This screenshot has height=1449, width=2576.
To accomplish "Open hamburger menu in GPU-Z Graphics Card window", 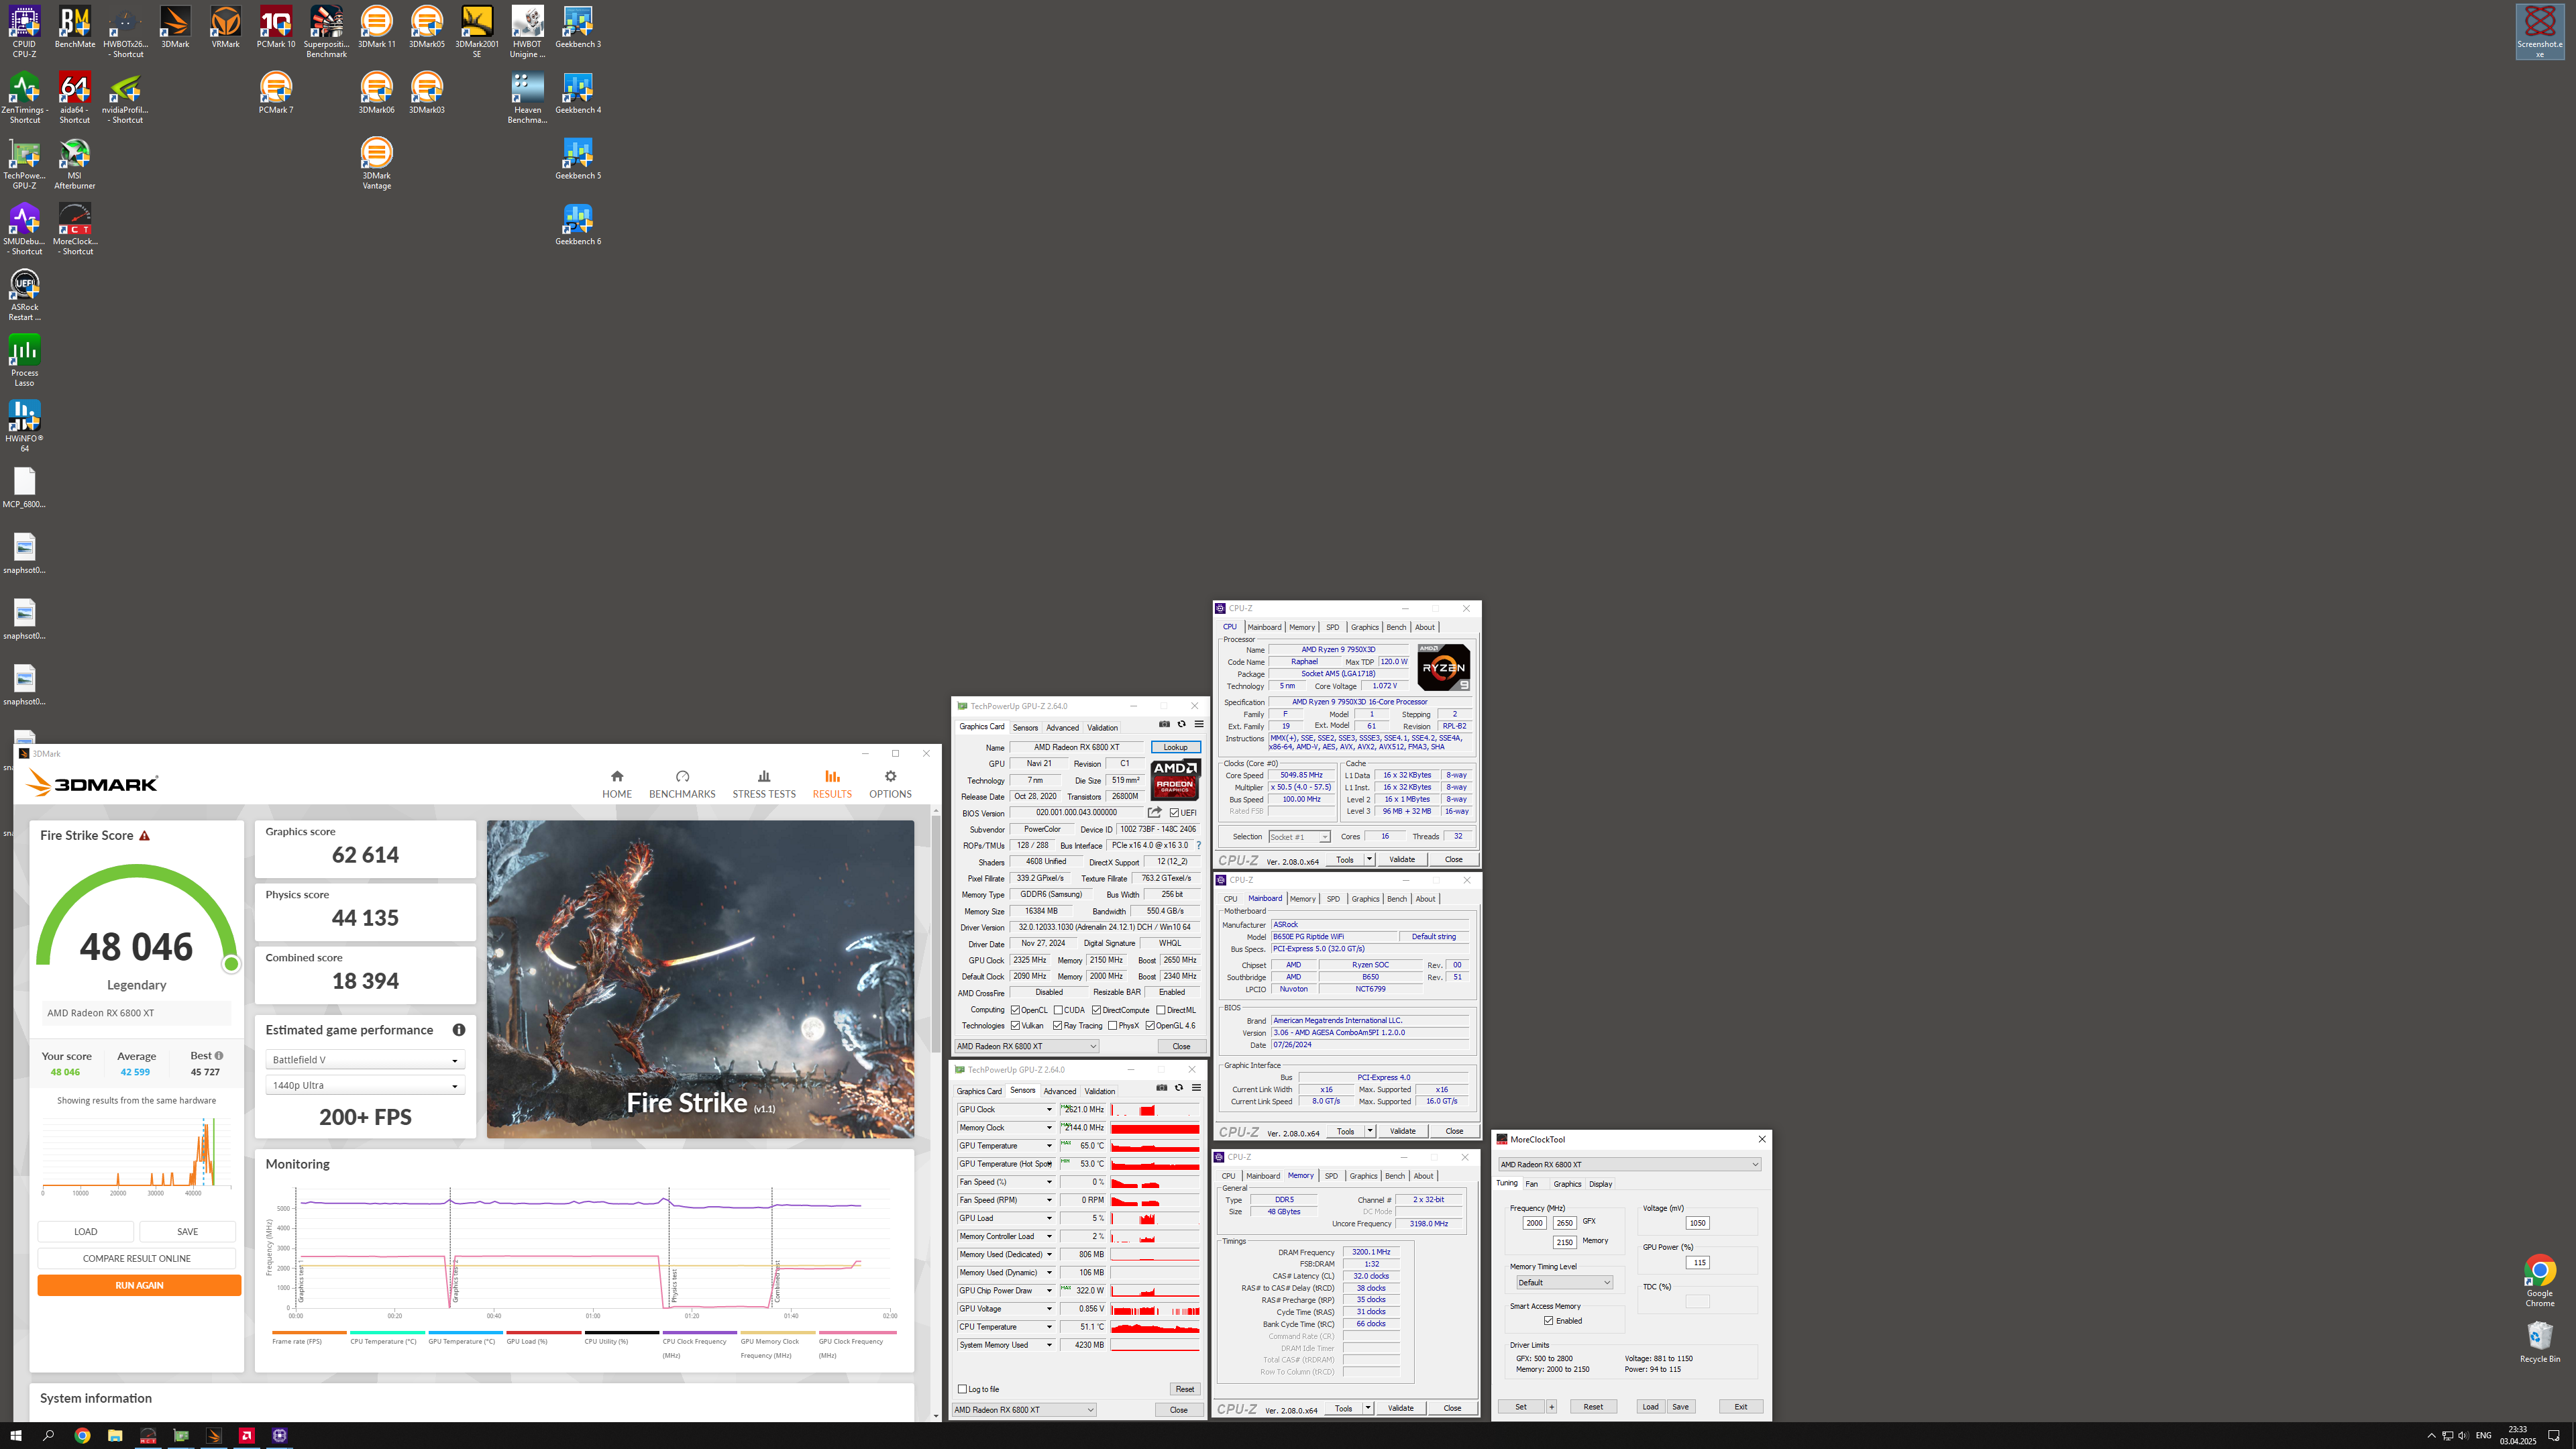I will tap(1198, 725).
